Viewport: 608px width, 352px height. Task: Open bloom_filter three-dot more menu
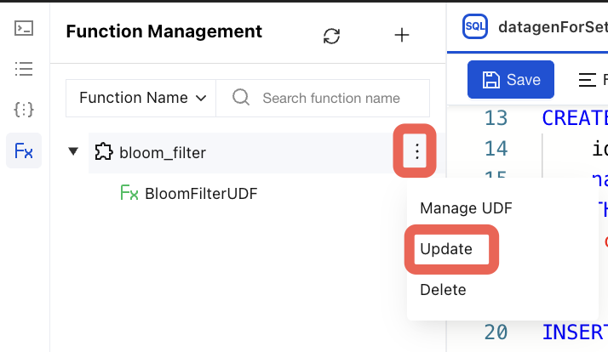pyautogui.click(x=416, y=151)
